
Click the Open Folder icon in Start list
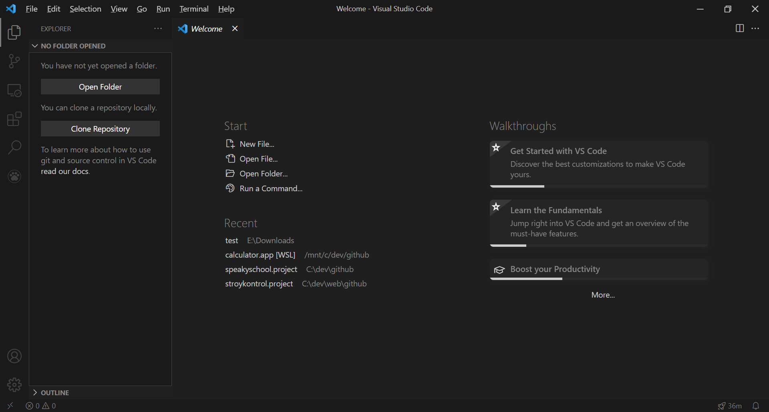point(230,173)
